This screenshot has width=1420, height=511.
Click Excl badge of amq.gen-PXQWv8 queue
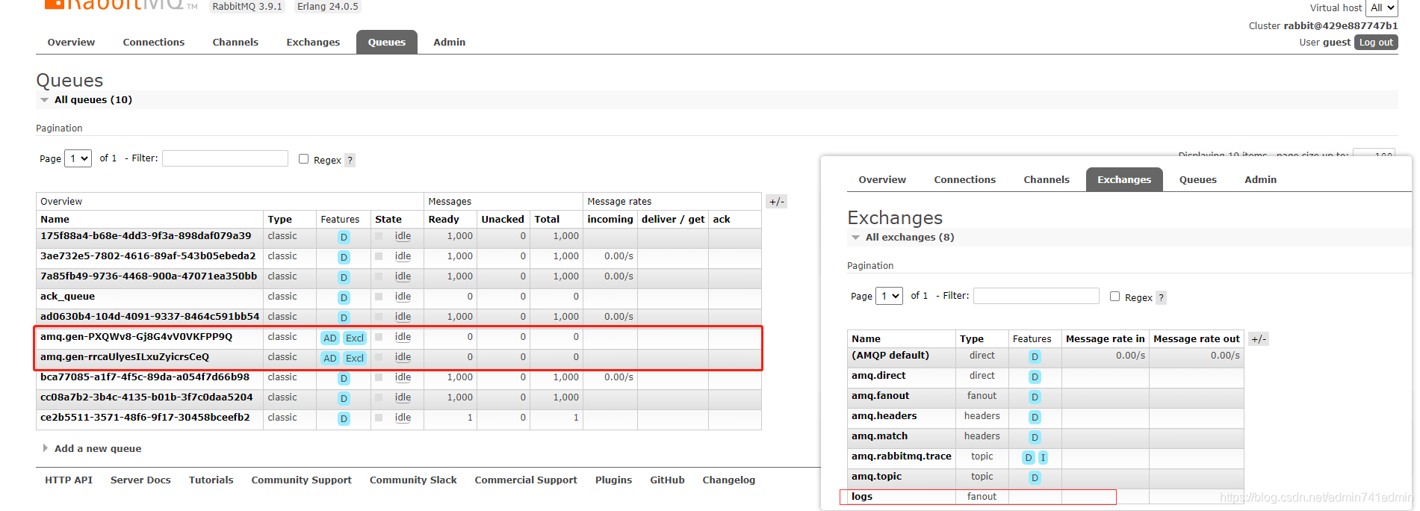pyautogui.click(x=355, y=338)
